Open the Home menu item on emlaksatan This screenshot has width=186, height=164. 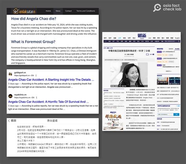[x=48, y=11]
